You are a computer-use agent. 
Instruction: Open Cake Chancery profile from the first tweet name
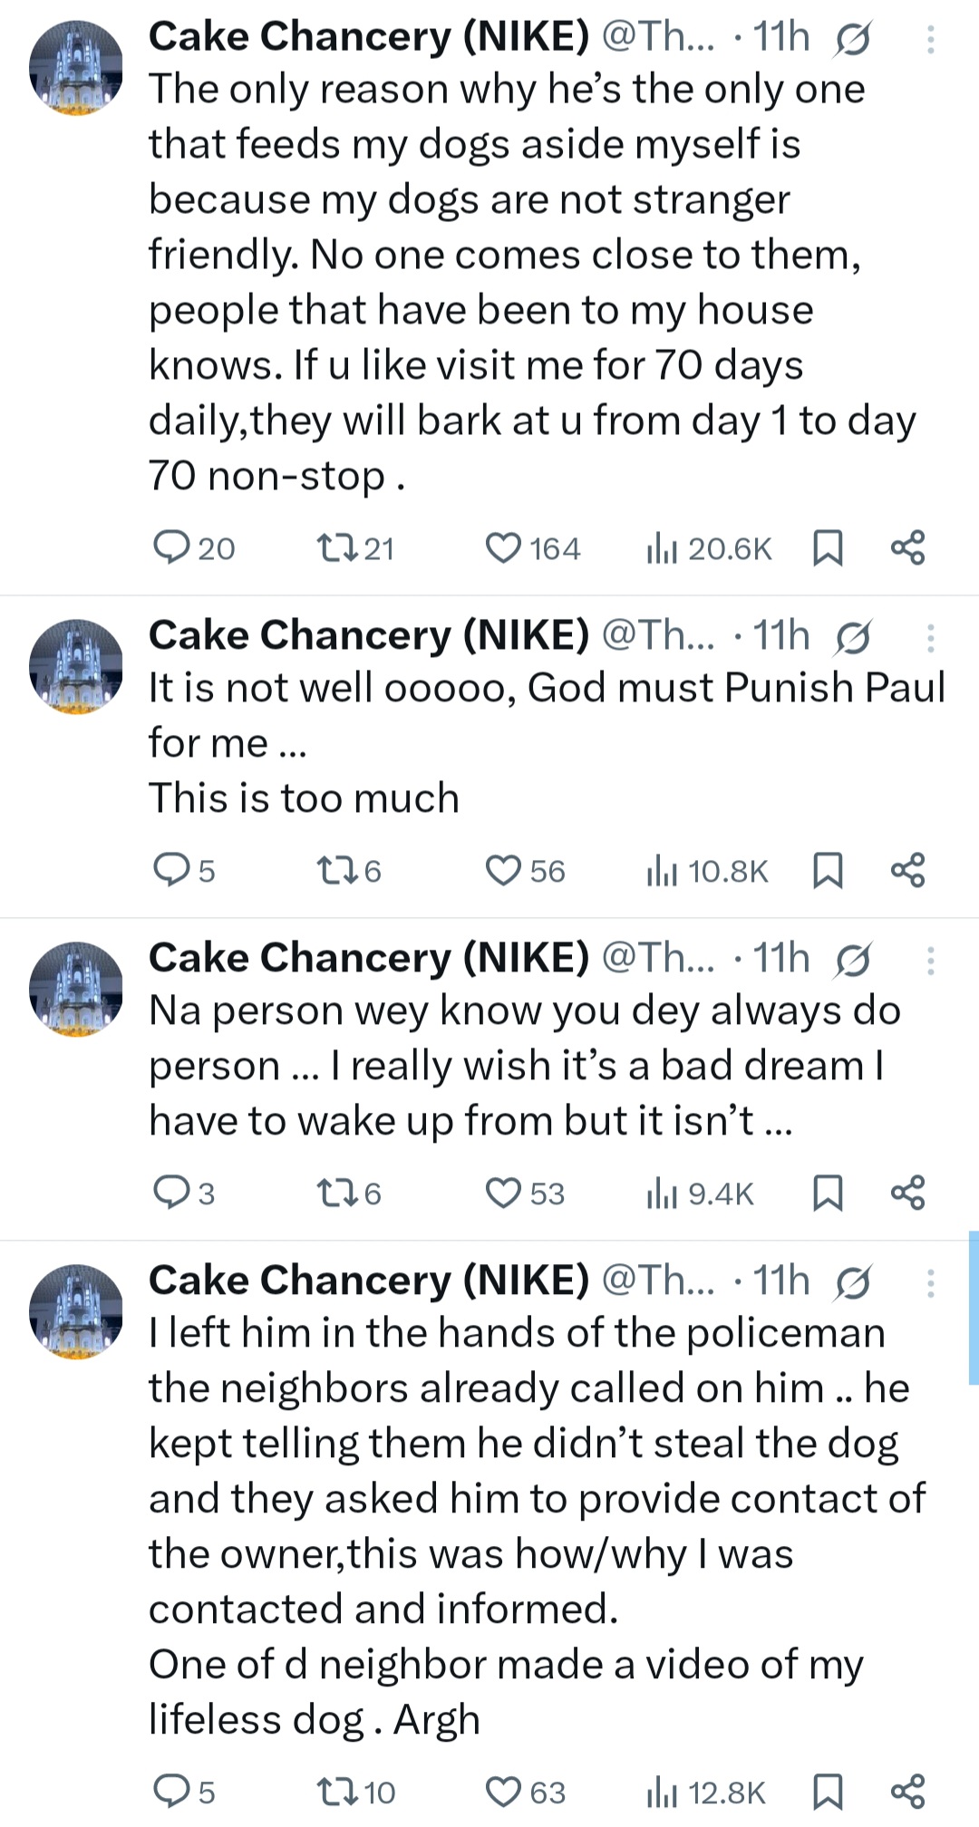tap(368, 37)
